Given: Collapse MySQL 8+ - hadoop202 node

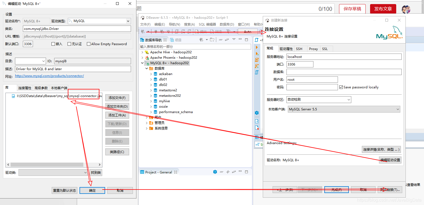Looking at the screenshot, I should point(142,63).
